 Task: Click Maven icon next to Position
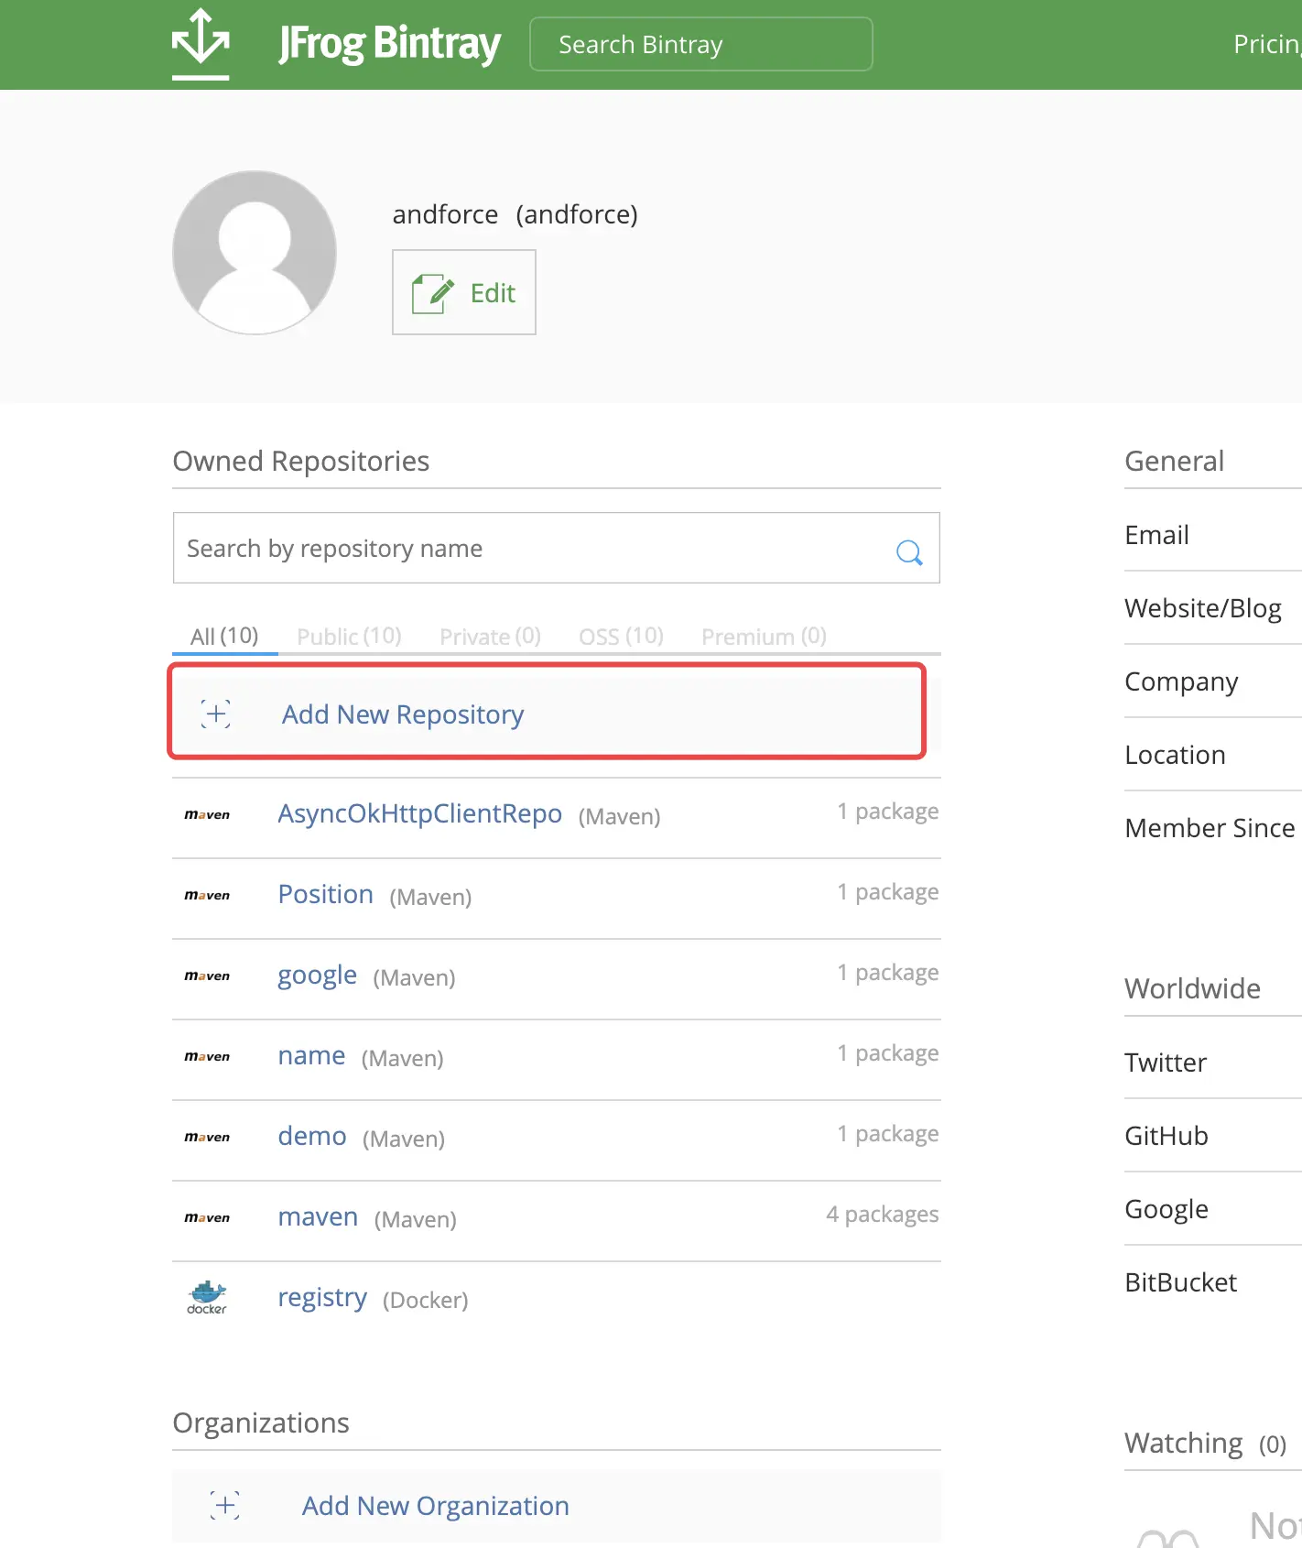click(207, 895)
